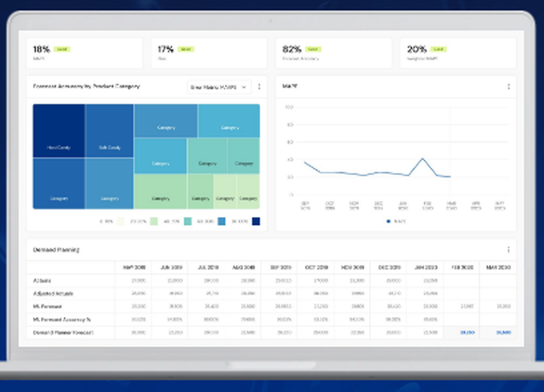
Task: Open the Forecast Accuracy card kebab menu
Action: (x=259, y=87)
